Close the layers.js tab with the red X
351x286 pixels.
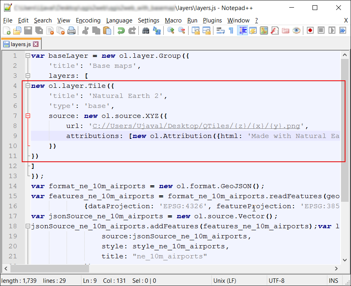click(x=36, y=44)
